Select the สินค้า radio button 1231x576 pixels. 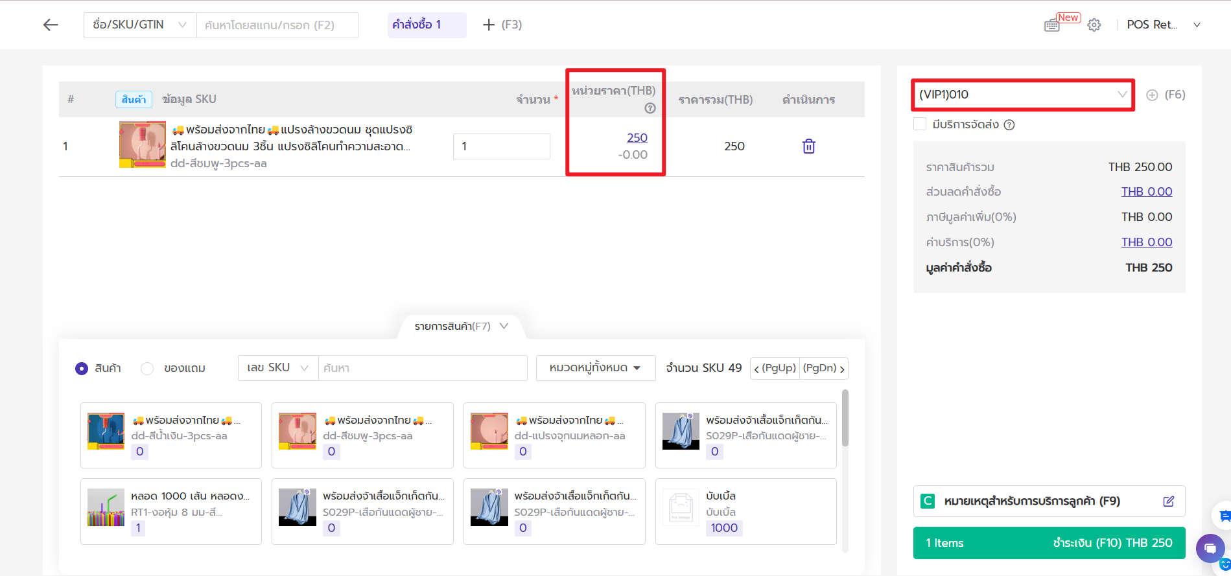coord(82,369)
